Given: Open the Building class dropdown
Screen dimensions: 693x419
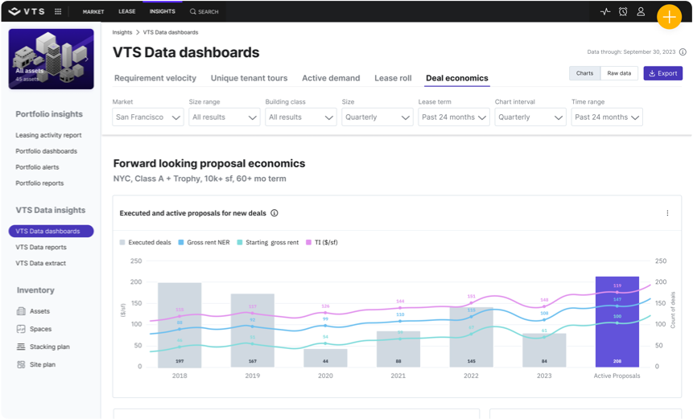Looking at the screenshot, I should [301, 117].
